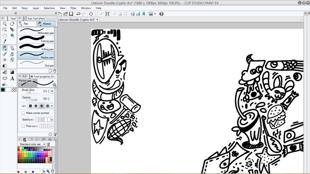Open the Story menu
Screen dimensions: 310x174
tap(25, 8)
